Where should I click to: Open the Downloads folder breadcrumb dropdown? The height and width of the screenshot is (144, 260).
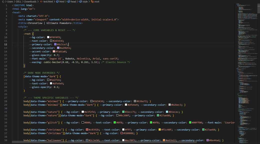pyautogui.click(x=30, y=1)
